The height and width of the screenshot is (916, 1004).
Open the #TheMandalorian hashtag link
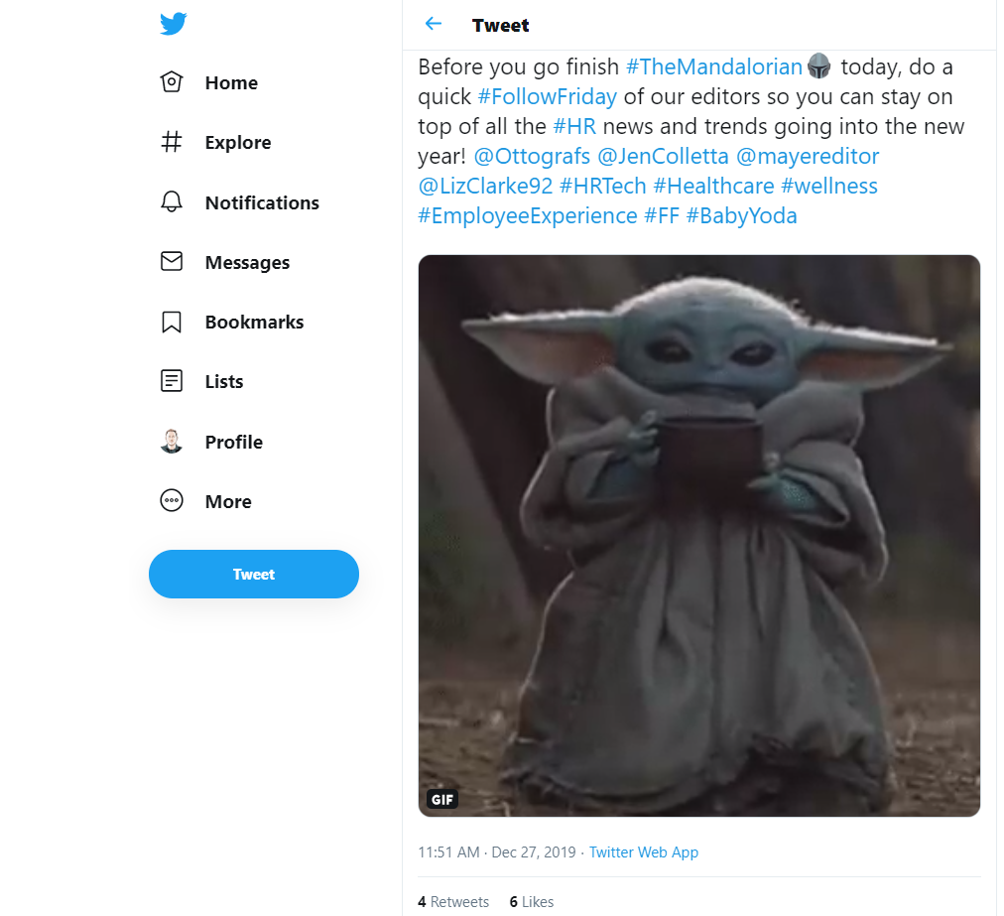point(713,66)
